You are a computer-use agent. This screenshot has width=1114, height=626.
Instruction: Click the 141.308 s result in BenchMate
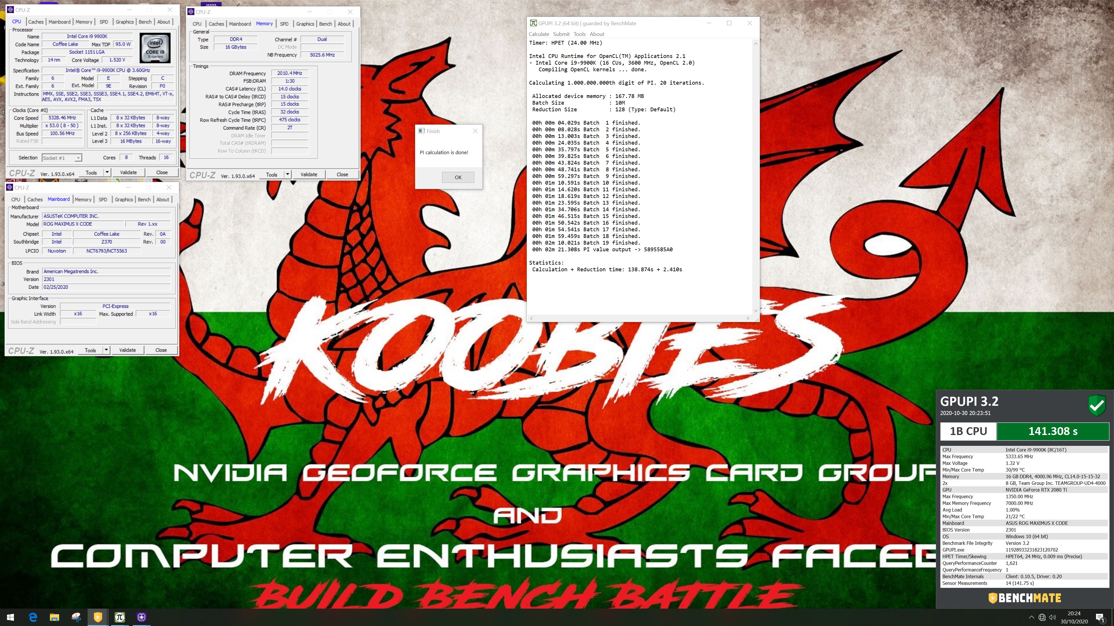1052,431
